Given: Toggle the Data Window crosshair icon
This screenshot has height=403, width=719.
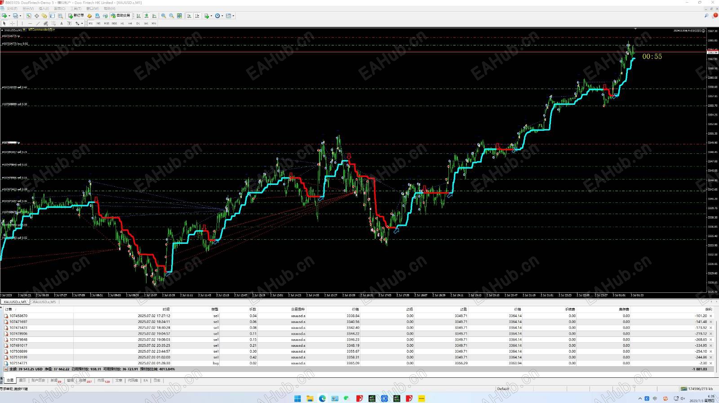Looking at the screenshot, I should click(36, 16).
